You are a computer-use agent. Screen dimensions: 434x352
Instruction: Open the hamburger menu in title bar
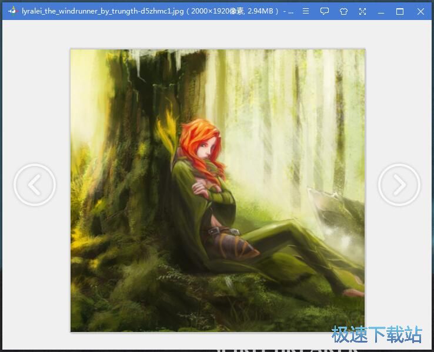(306, 11)
